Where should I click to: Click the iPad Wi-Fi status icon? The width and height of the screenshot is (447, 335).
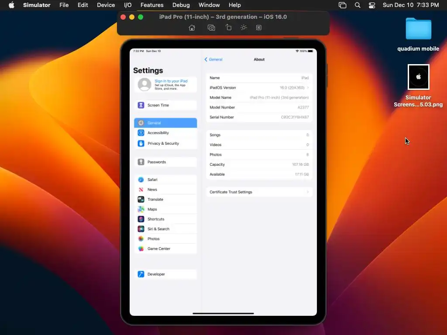pos(297,51)
